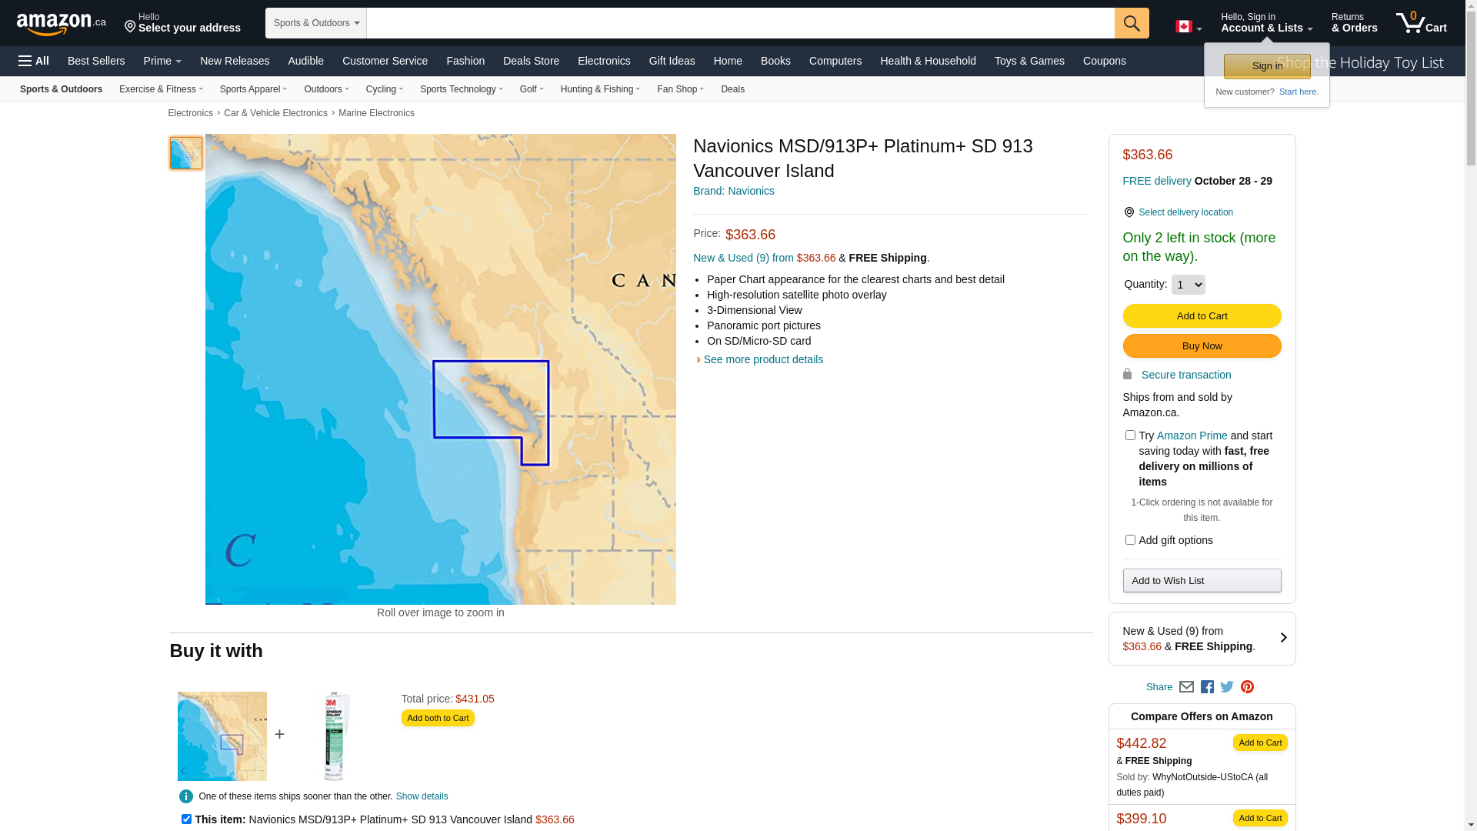1477x831 pixels.
Task: Click in the search text field
Action: pos(738,23)
